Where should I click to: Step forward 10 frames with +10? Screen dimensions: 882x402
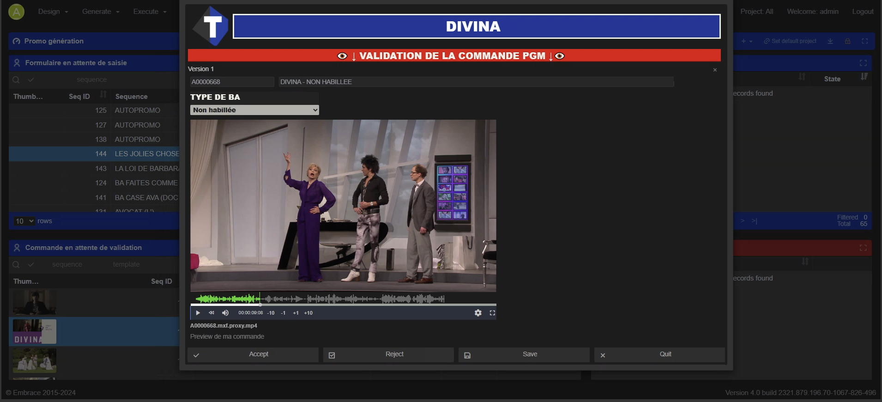pos(308,313)
